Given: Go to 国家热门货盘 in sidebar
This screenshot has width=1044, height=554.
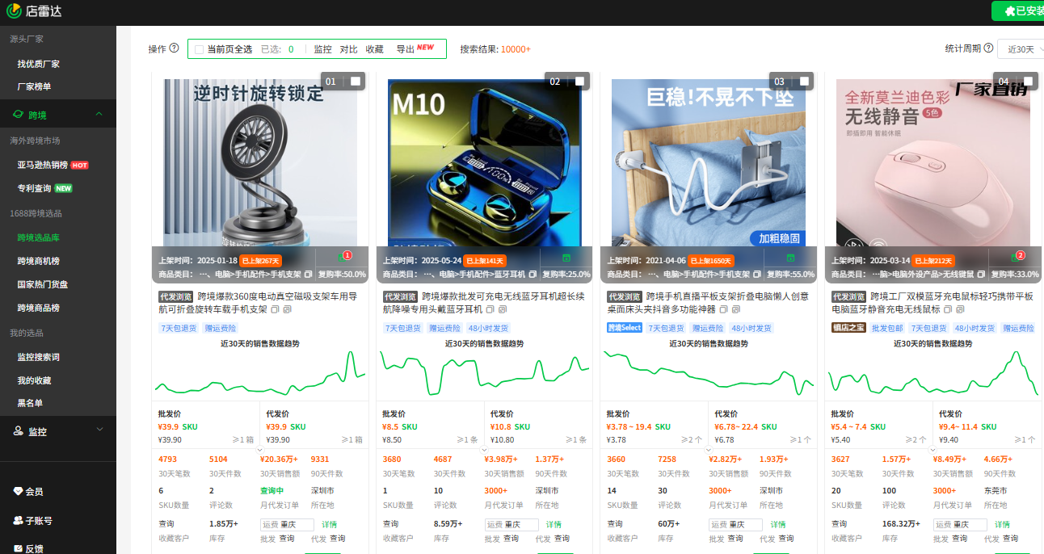Looking at the screenshot, I should (43, 284).
